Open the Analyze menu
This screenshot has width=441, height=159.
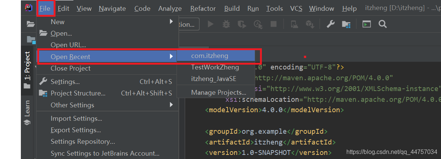point(170,9)
